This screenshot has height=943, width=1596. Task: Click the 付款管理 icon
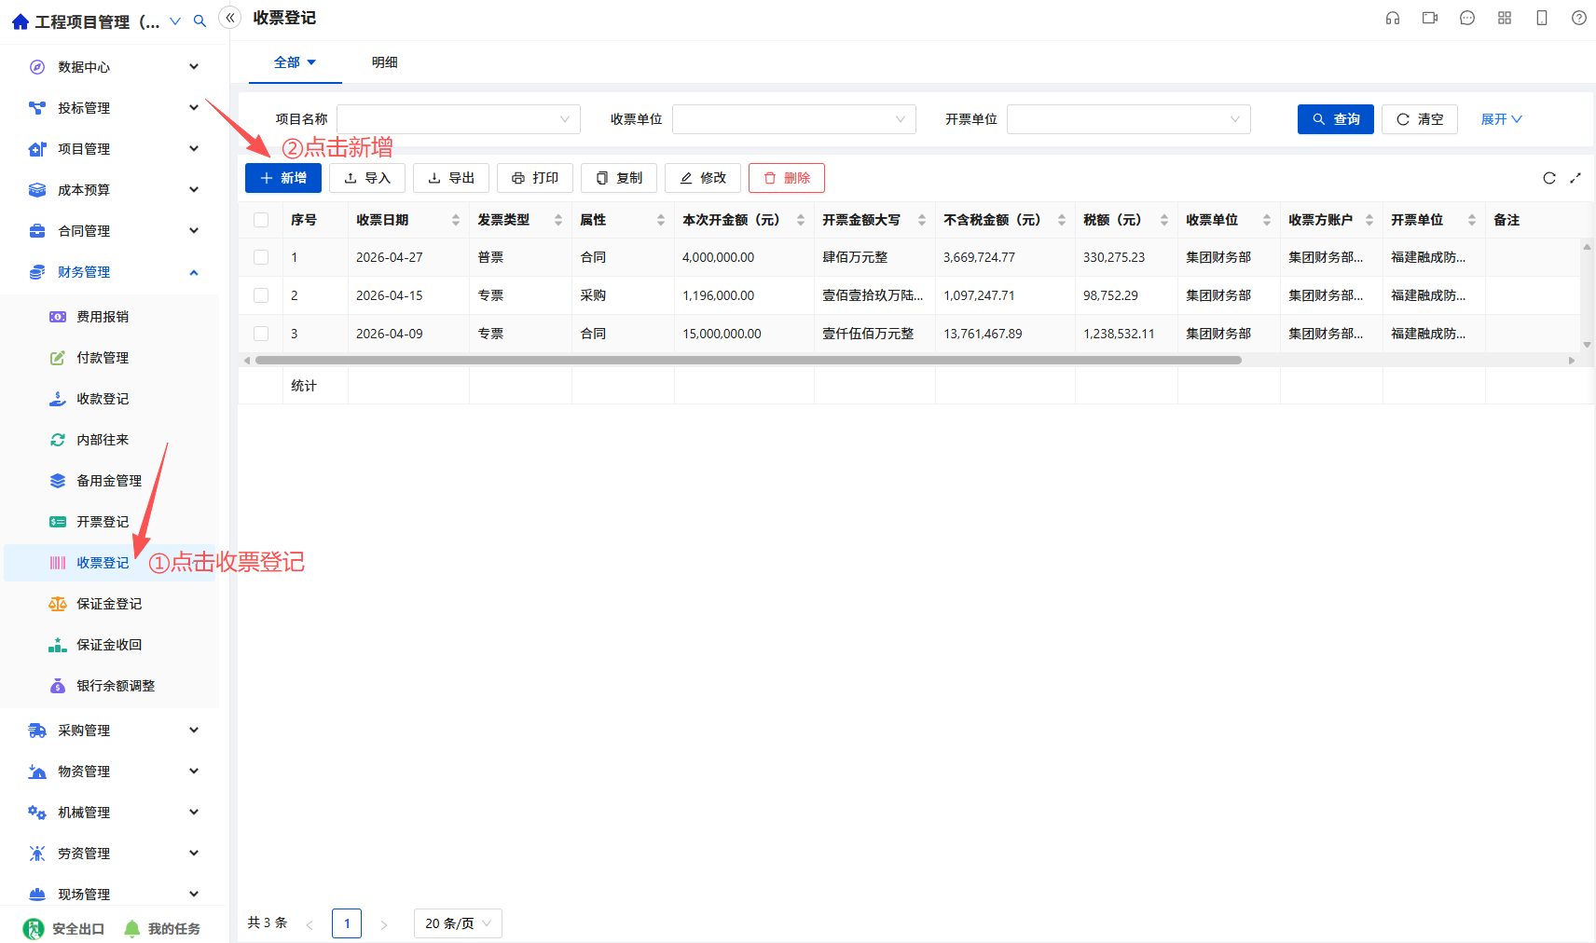[x=58, y=358]
